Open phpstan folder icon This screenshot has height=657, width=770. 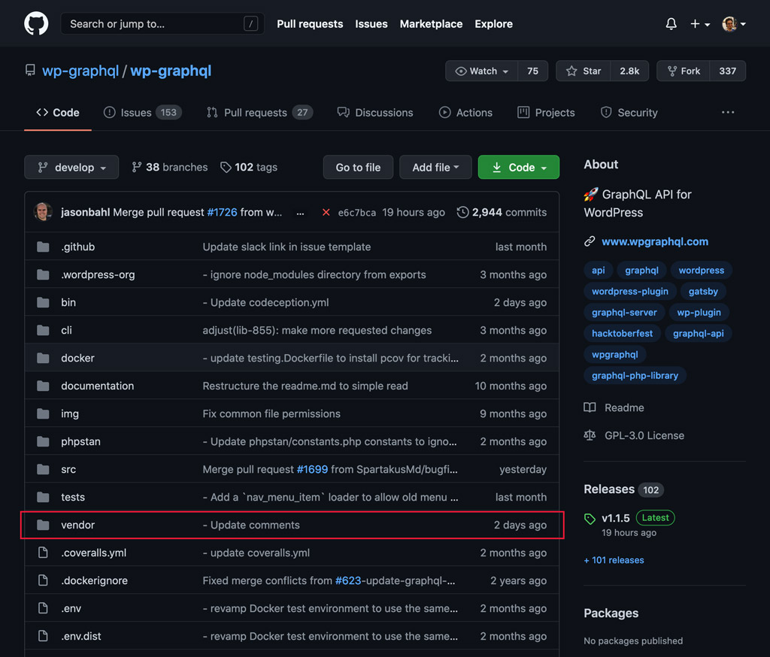point(43,441)
